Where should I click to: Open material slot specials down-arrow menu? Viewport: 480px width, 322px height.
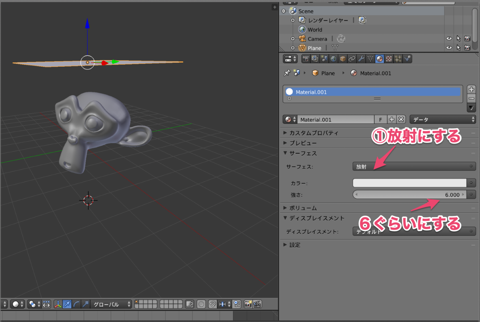471,107
